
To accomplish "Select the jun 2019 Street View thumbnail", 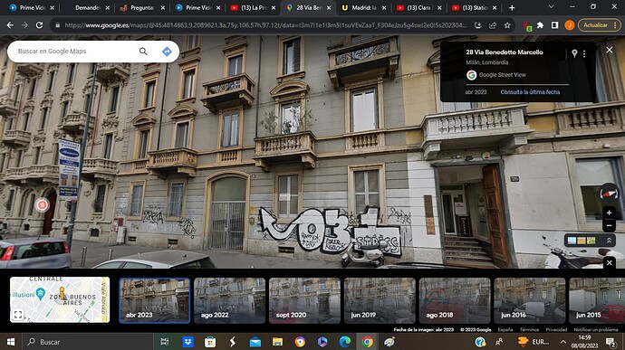I will tap(380, 300).
